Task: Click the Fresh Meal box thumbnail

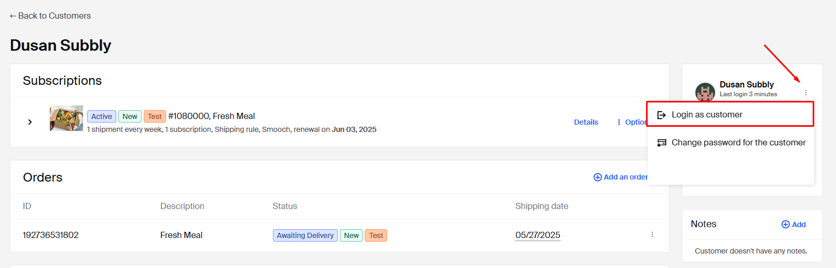Action: pos(66,118)
